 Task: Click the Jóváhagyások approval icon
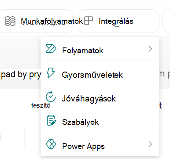[51, 97]
